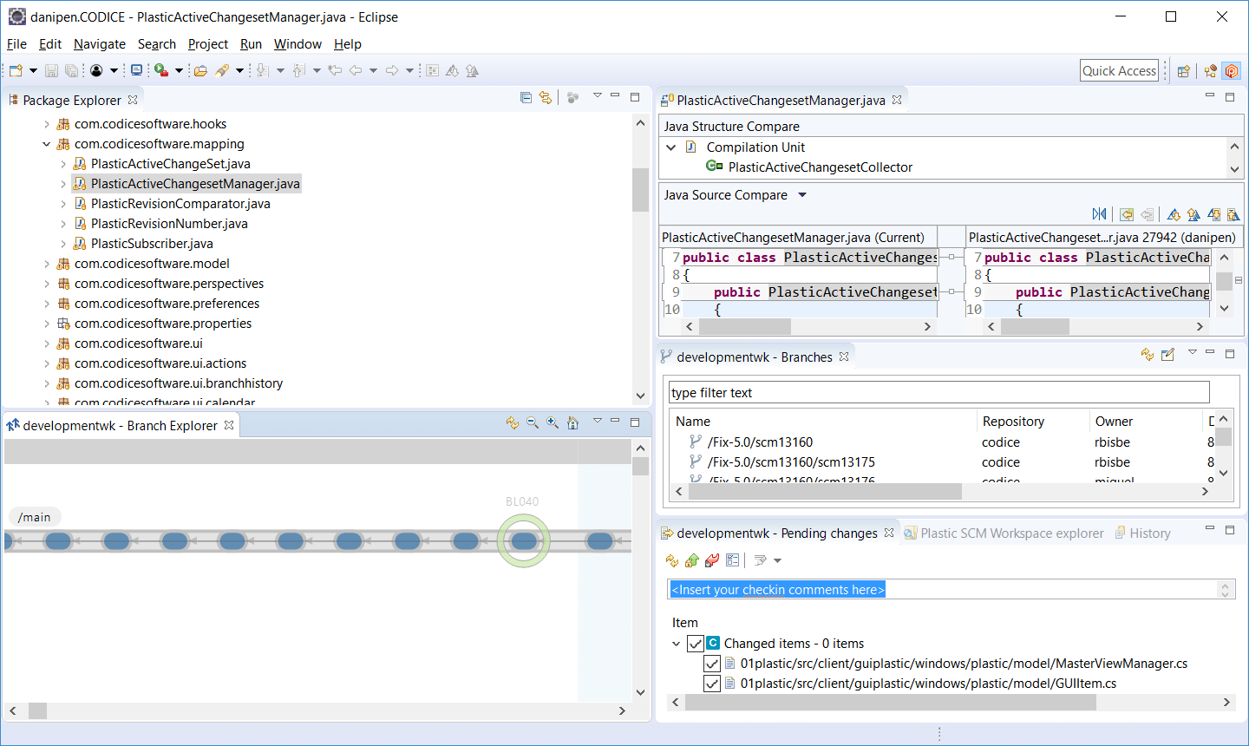Click Previous Change icon in compare toolbar
1249x746 pixels.
pos(1233,214)
